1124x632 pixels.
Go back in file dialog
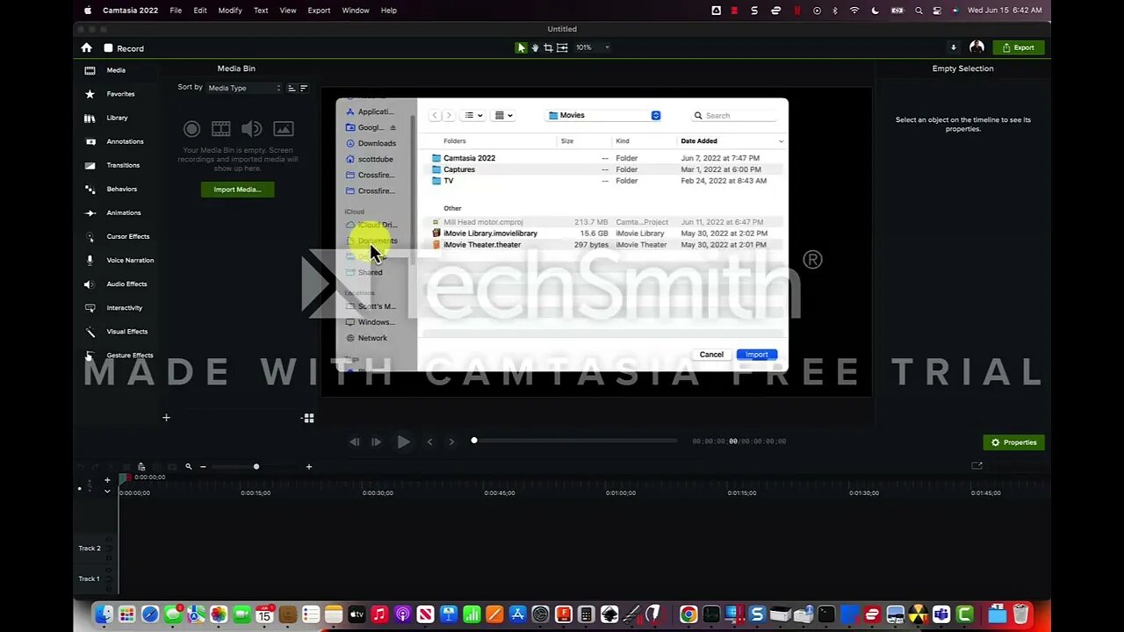tap(435, 115)
